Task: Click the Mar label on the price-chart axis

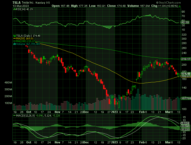Action: coord(168,112)
